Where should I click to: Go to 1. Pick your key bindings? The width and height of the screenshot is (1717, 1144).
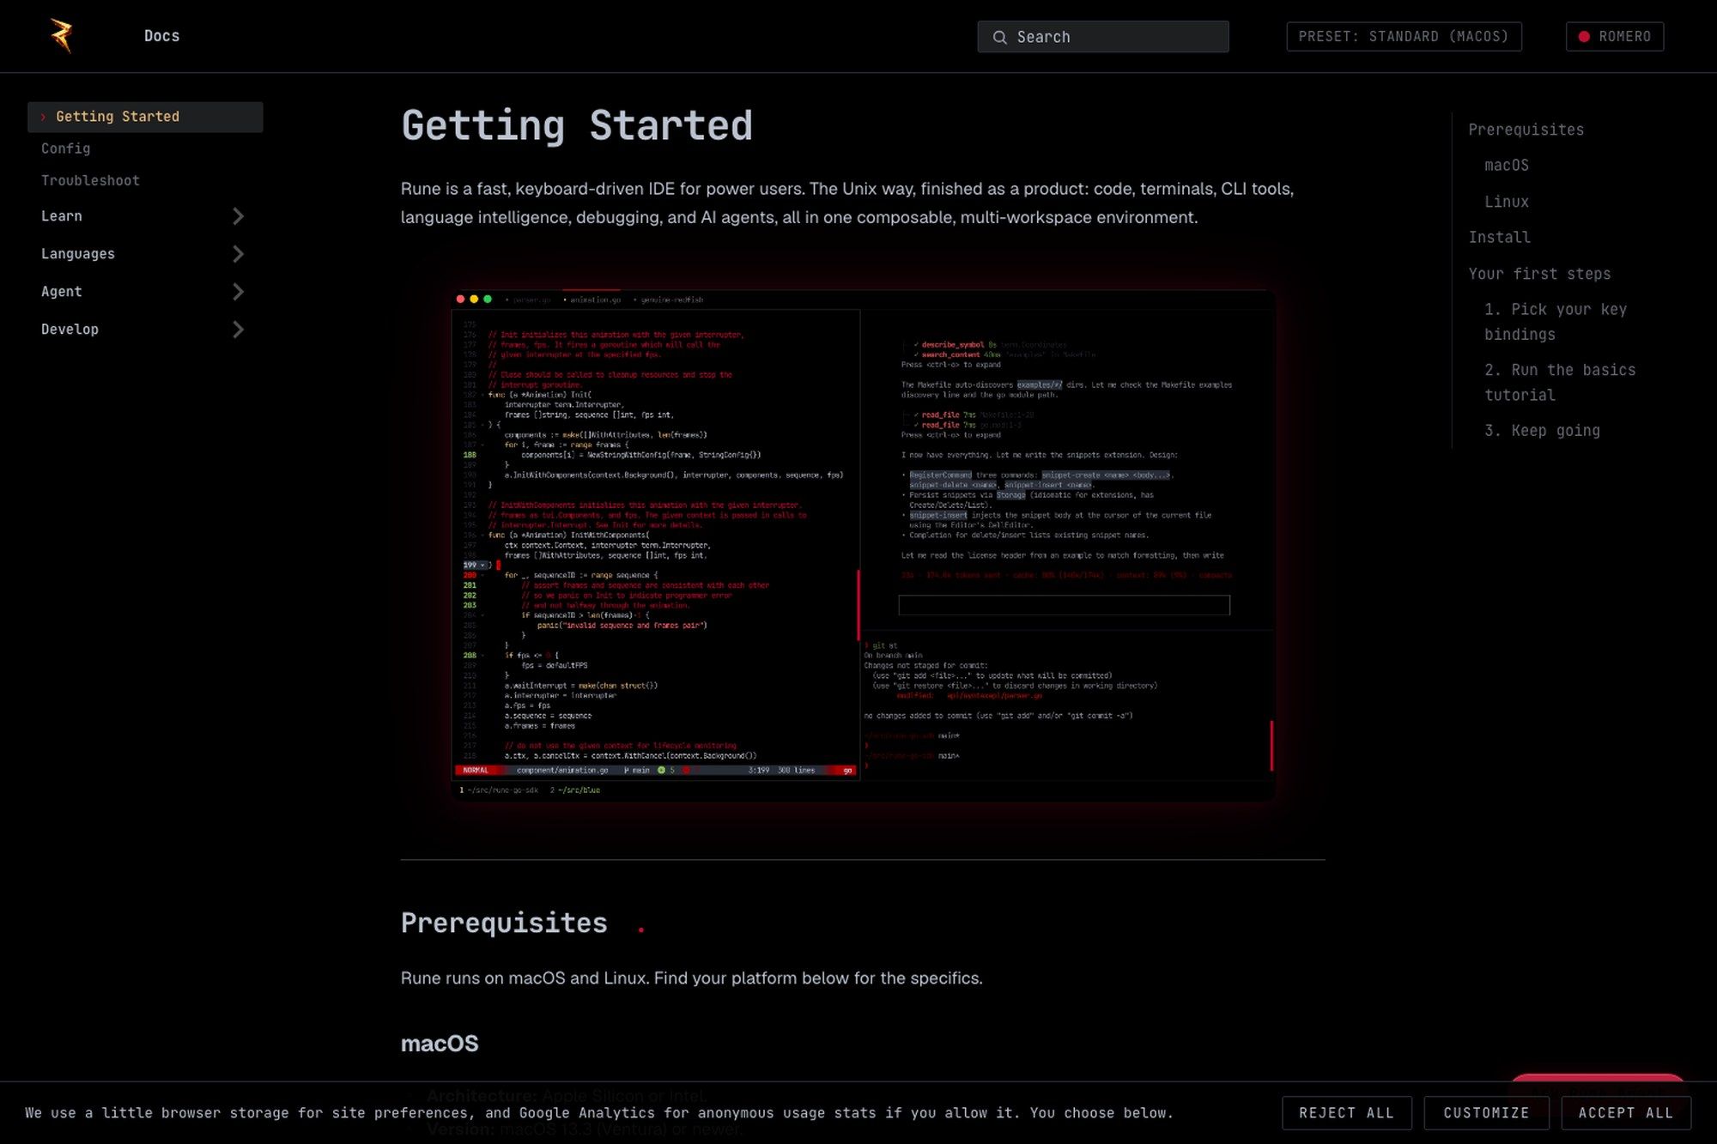(1556, 322)
